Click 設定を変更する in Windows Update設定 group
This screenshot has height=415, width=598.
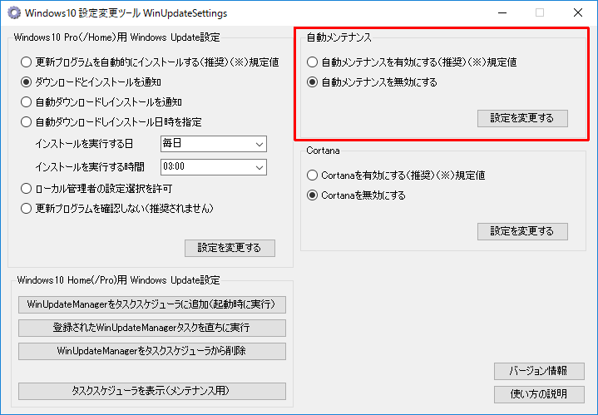click(230, 248)
